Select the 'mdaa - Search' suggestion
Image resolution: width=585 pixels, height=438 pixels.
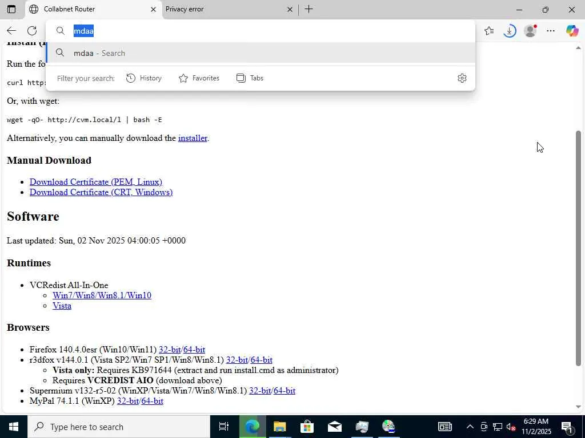tap(261, 53)
